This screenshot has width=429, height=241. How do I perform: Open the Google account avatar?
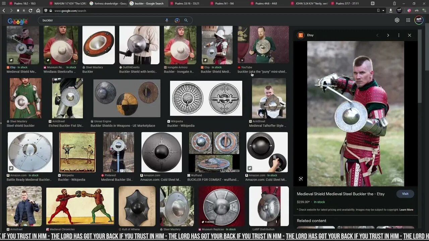point(419,20)
